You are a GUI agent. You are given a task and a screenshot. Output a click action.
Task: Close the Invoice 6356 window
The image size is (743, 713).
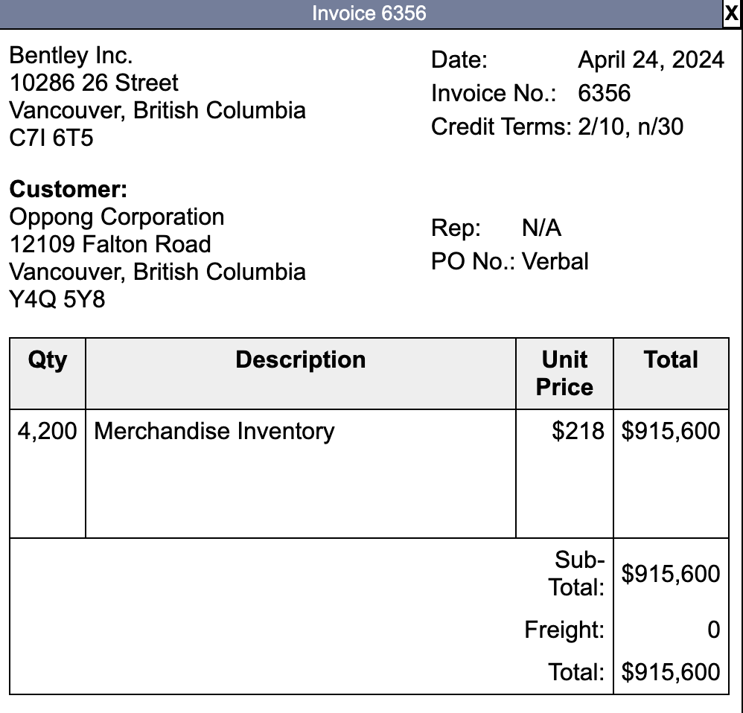(x=733, y=11)
